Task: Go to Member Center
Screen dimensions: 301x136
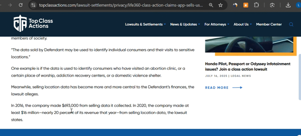Action: pos(269,24)
